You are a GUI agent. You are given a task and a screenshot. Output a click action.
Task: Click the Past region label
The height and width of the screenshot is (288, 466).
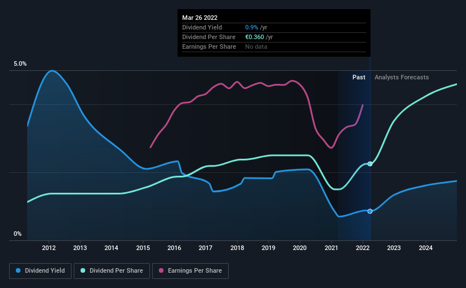(x=359, y=77)
